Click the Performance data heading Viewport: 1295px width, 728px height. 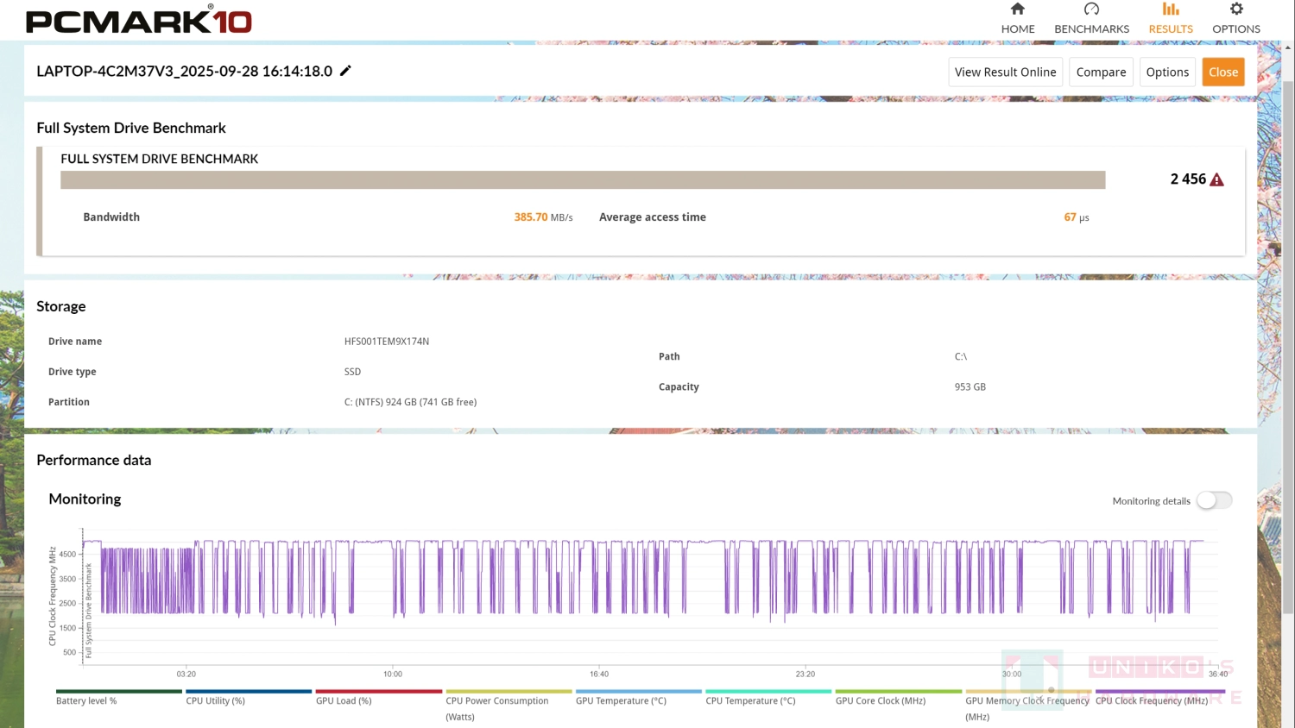click(94, 460)
